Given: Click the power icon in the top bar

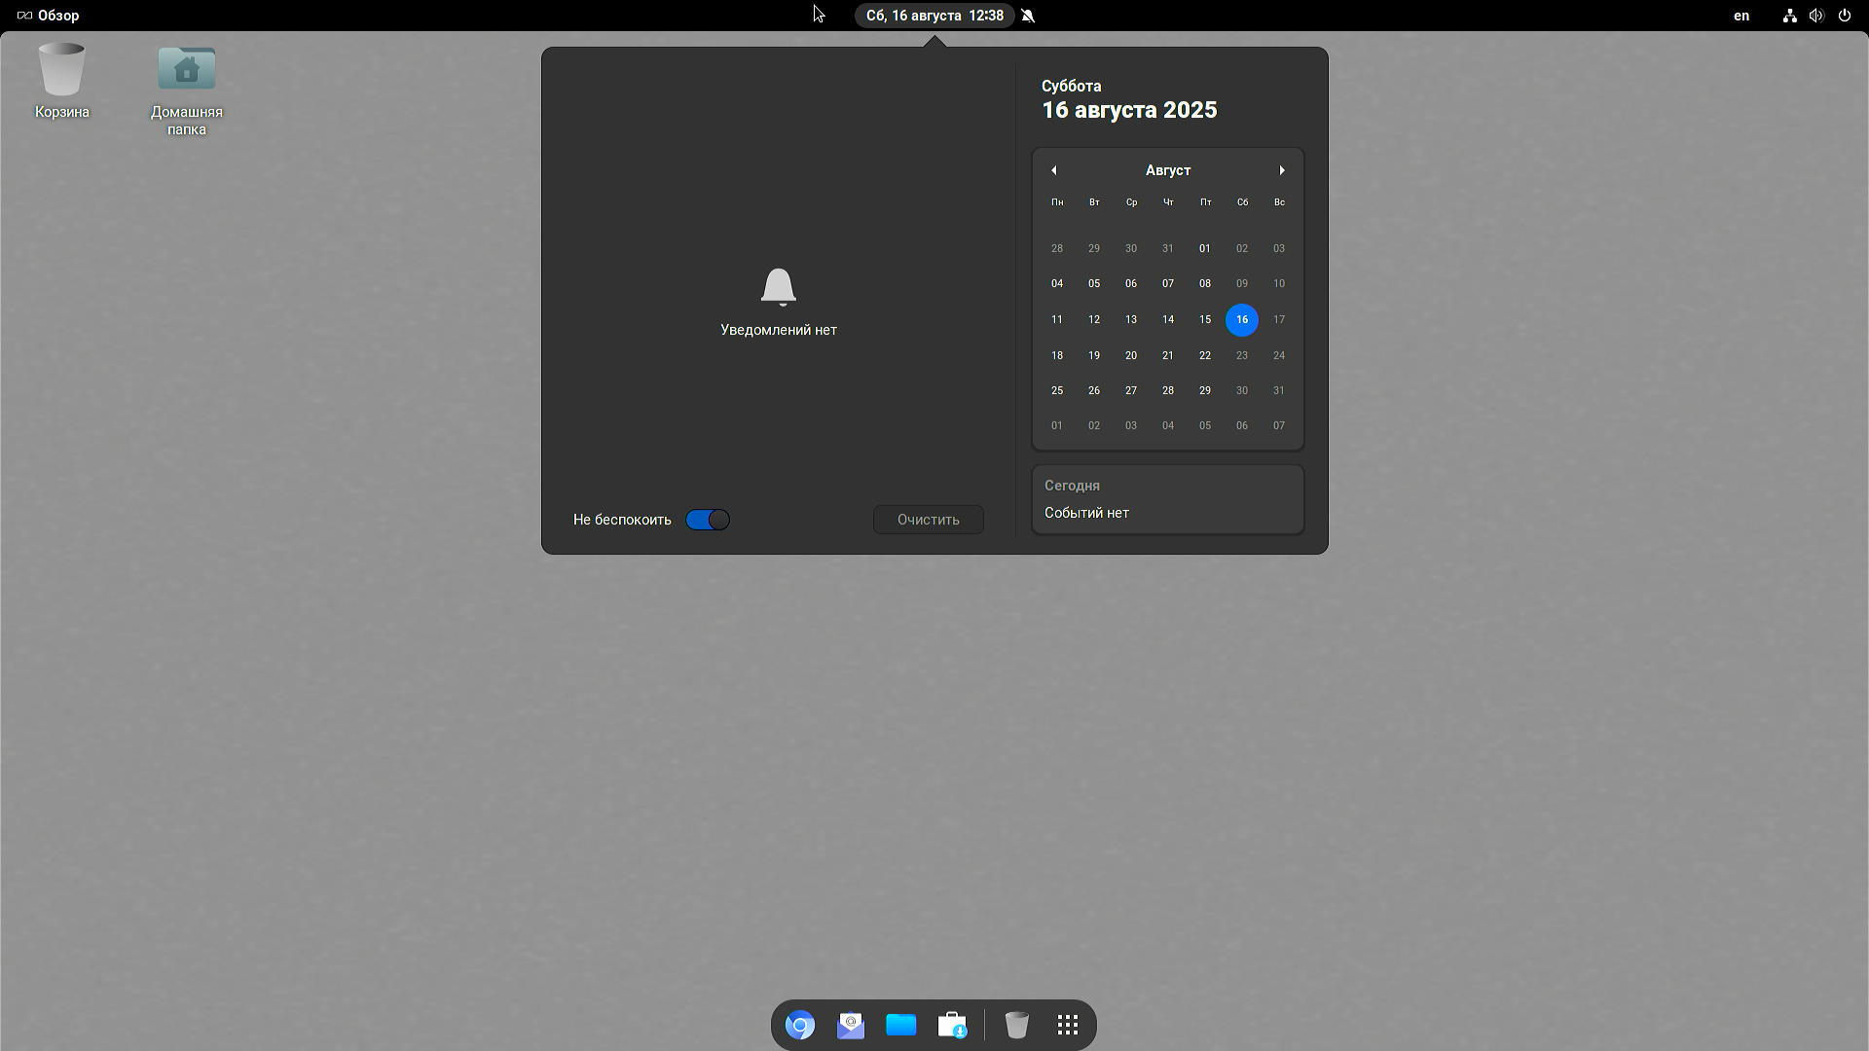Looking at the screenshot, I should point(1844,16).
